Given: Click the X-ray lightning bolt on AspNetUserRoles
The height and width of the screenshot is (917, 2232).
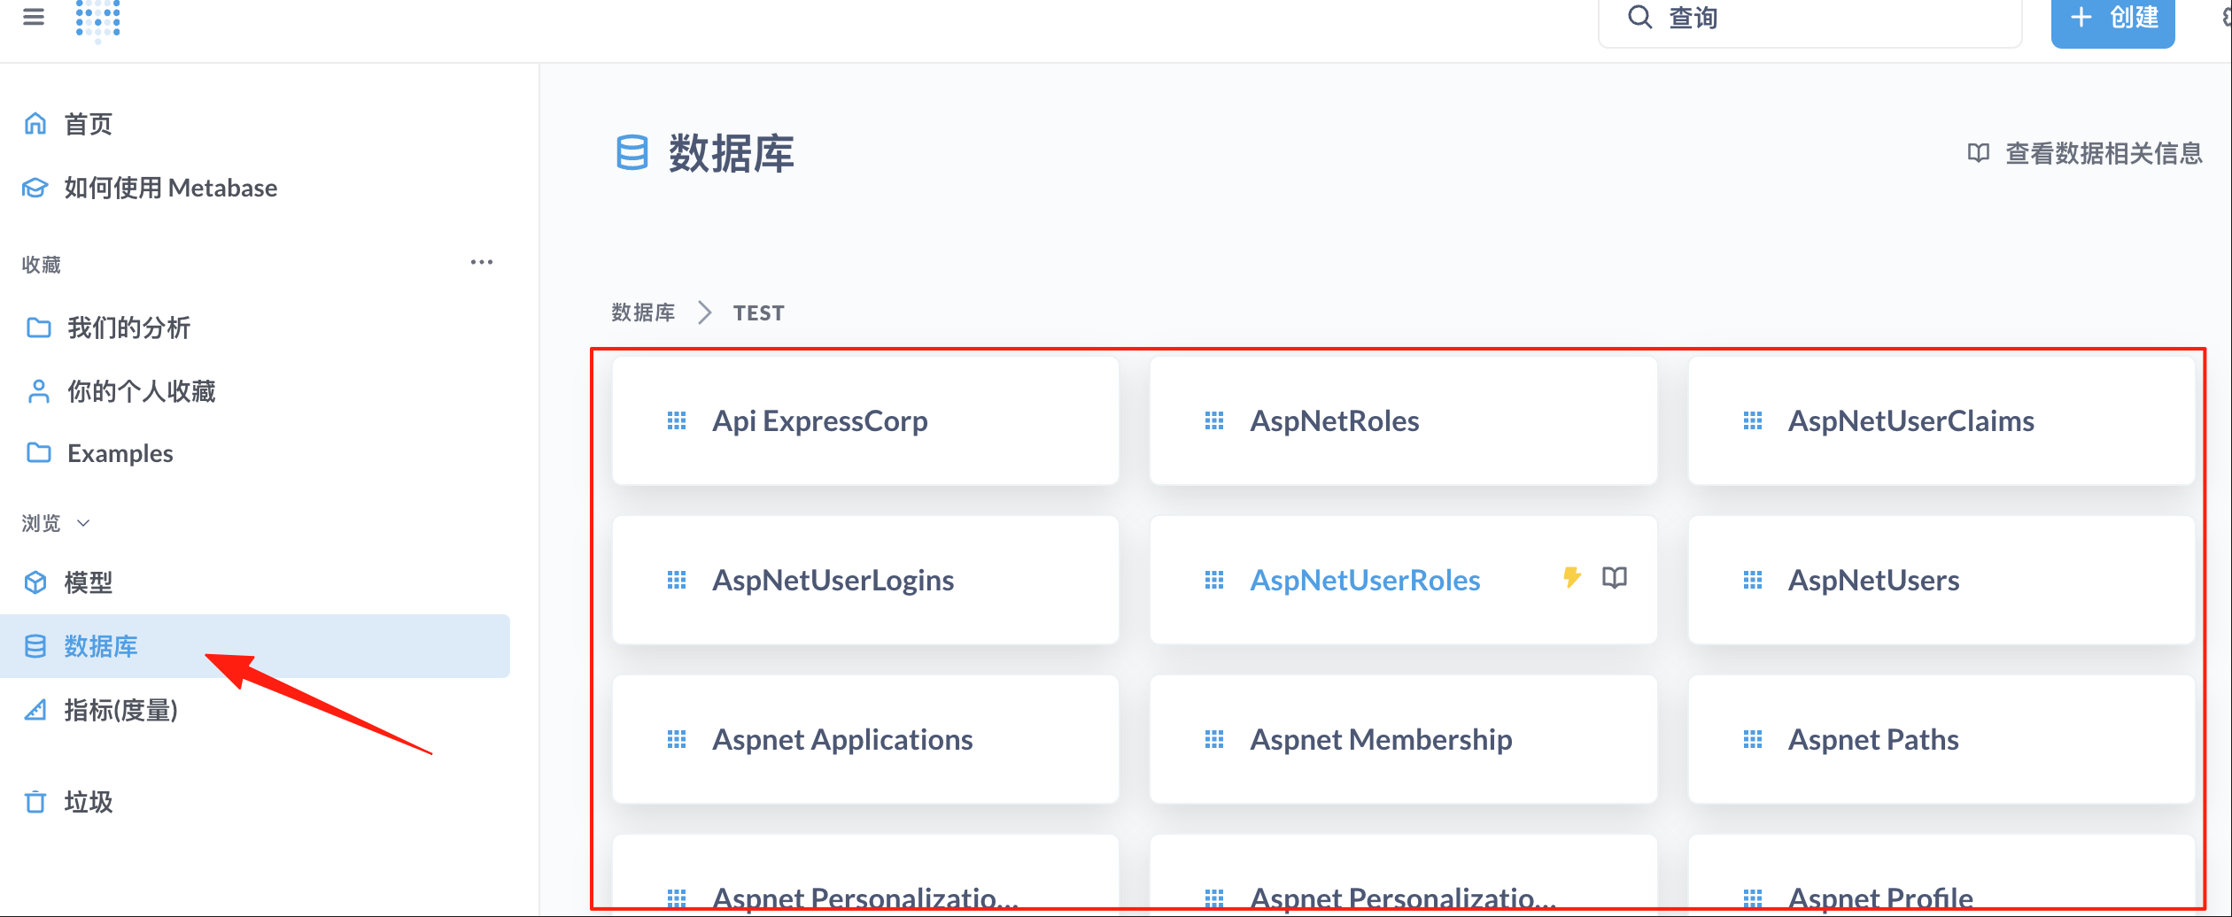Looking at the screenshot, I should pos(1572,578).
